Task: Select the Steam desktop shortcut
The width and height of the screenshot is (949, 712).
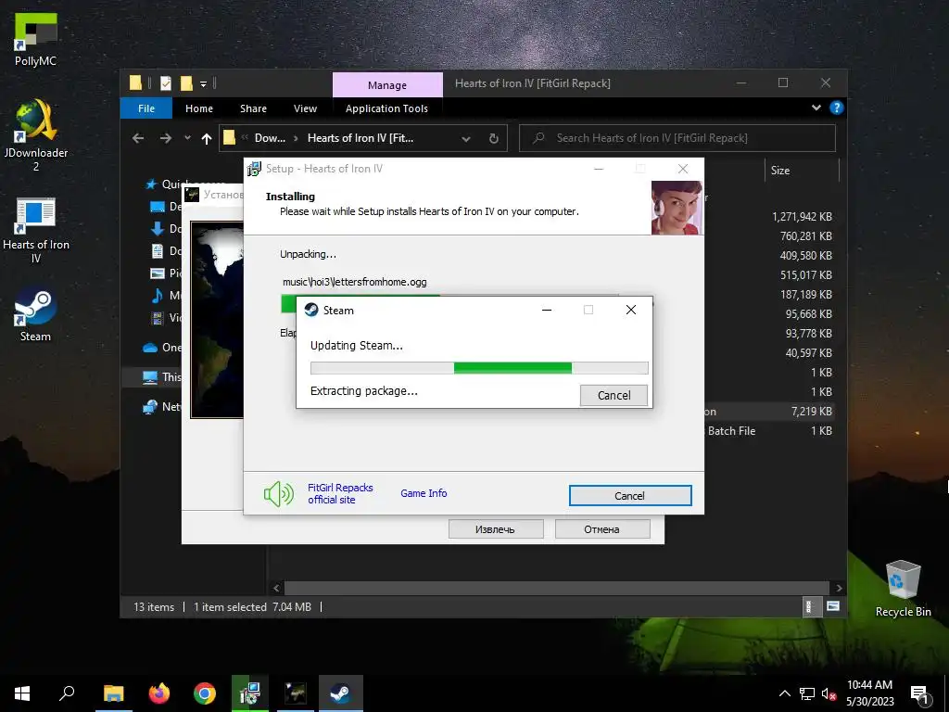Action: pyautogui.click(x=36, y=315)
